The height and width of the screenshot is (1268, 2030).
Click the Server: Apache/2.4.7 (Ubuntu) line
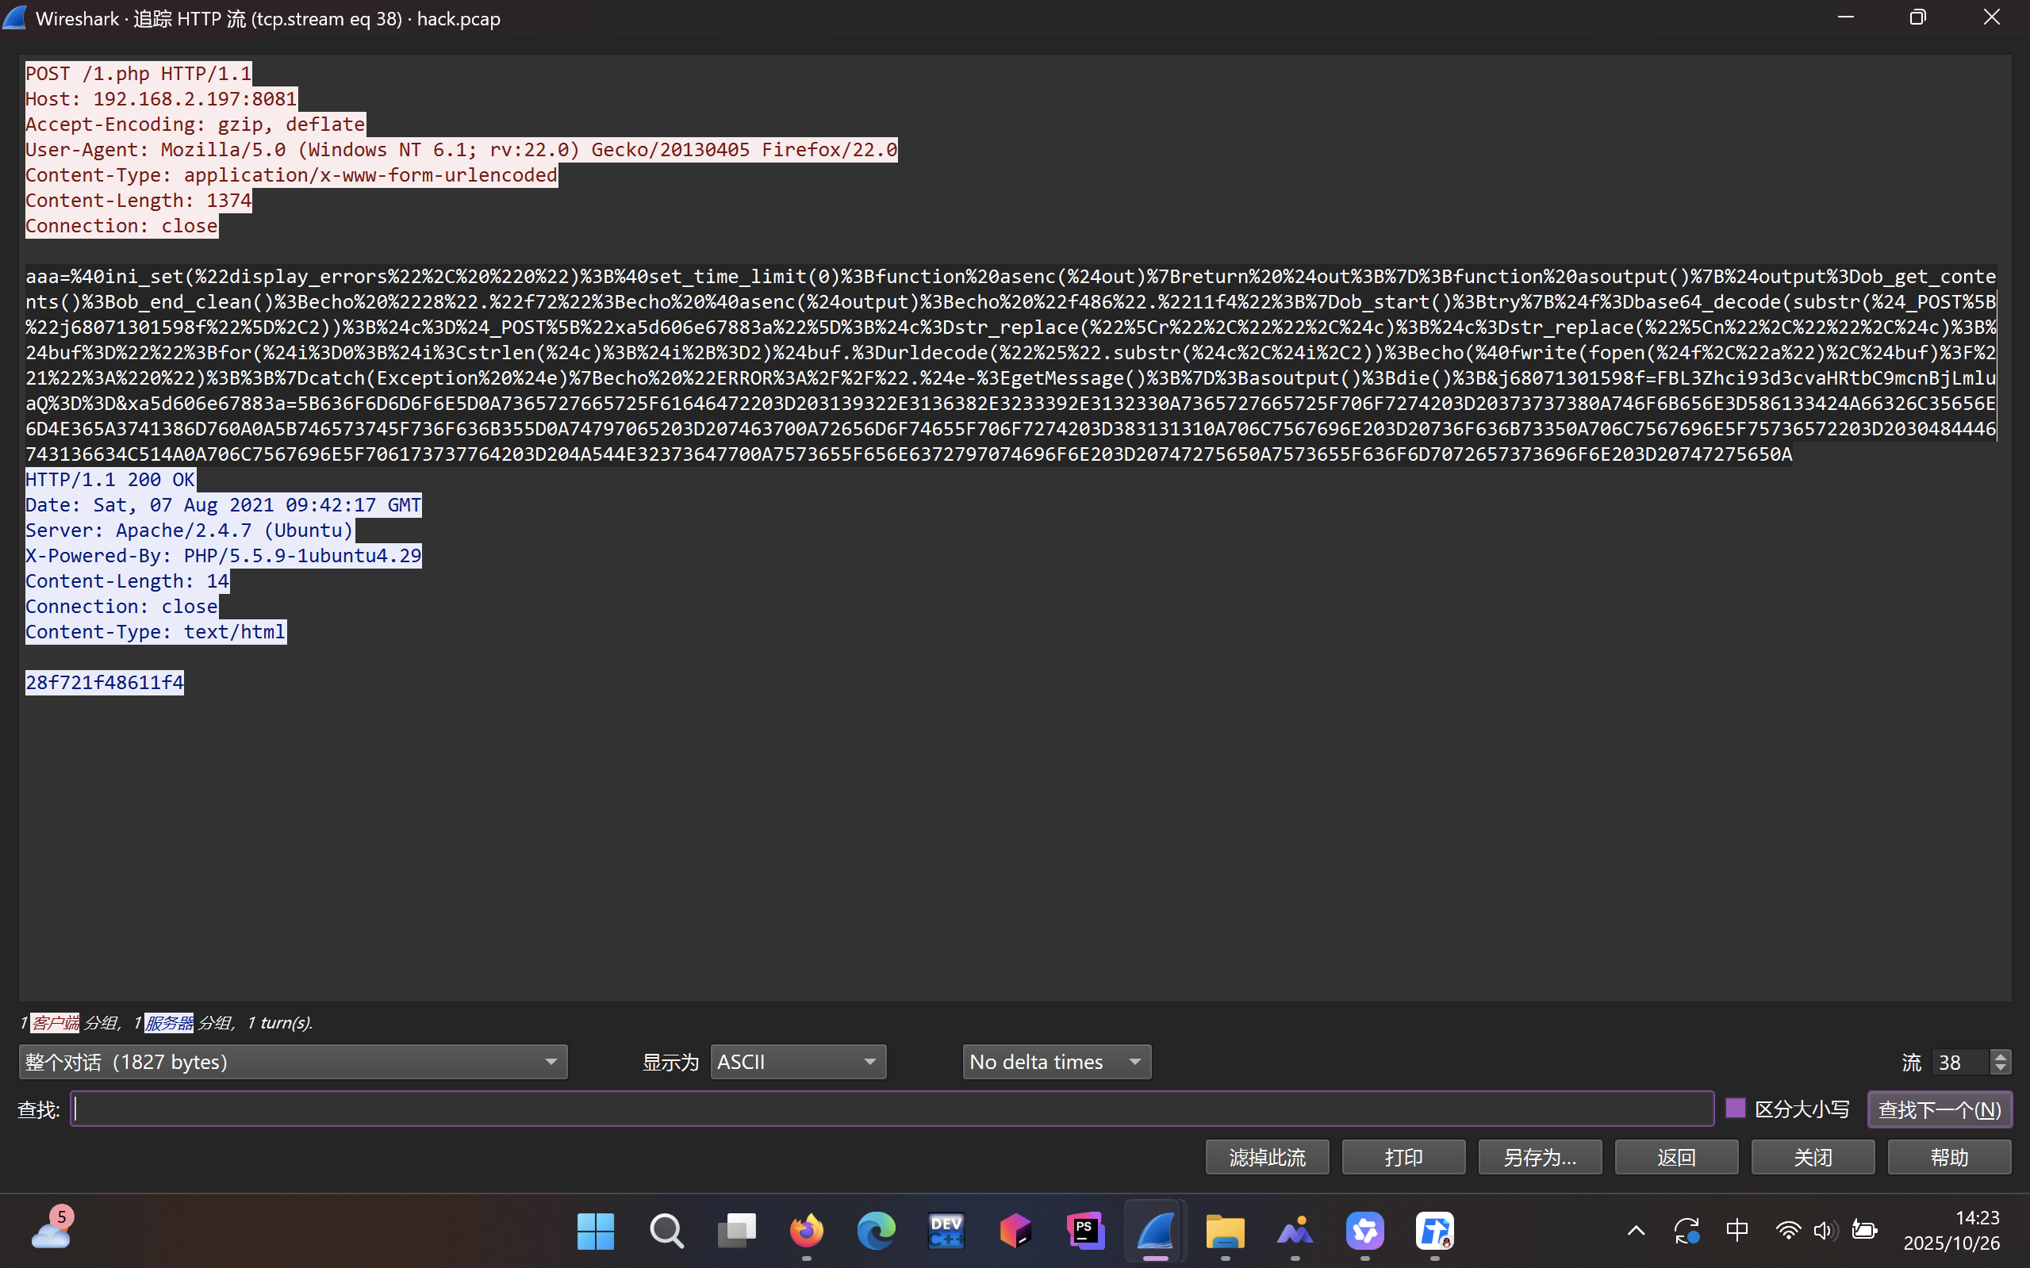(x=190, y=530)
